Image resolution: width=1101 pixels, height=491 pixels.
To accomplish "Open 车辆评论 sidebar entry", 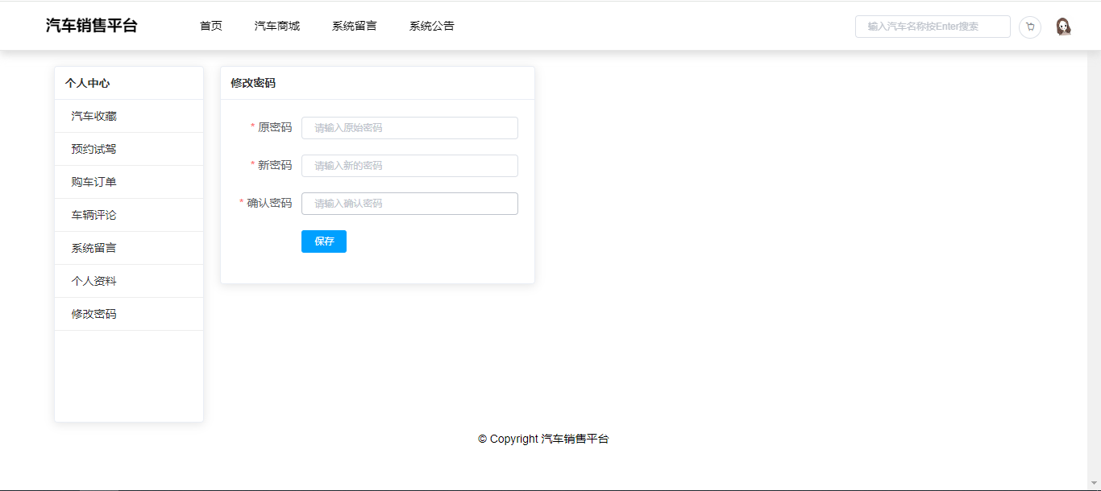I will [129, 215].
